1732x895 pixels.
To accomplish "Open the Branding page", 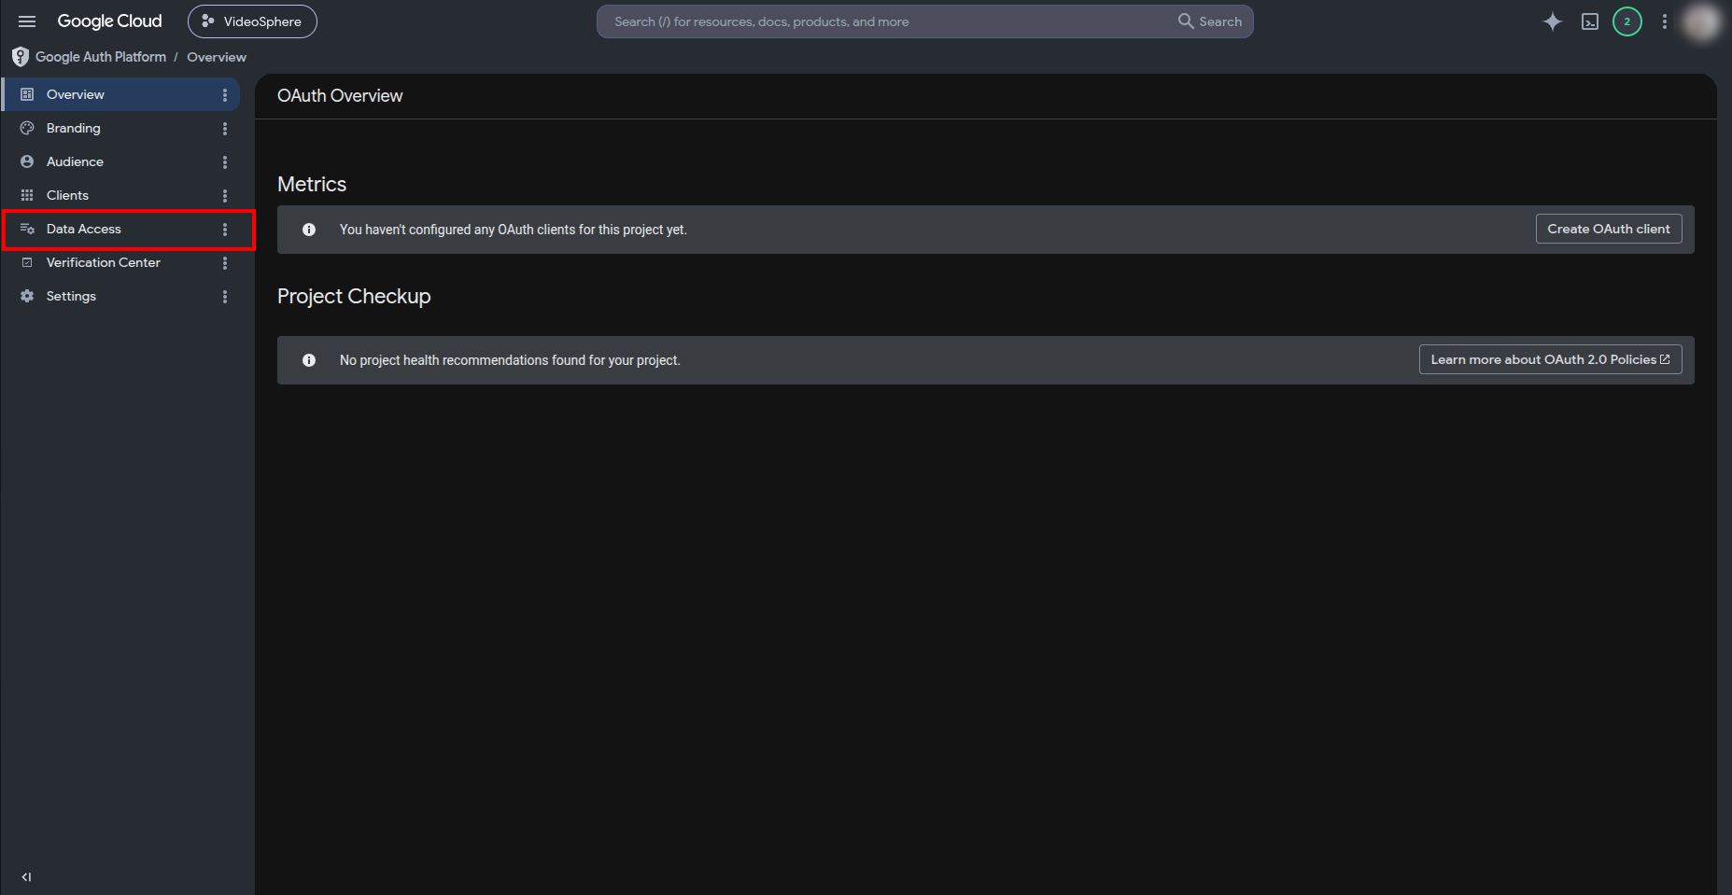I will [x=120, y=128].
